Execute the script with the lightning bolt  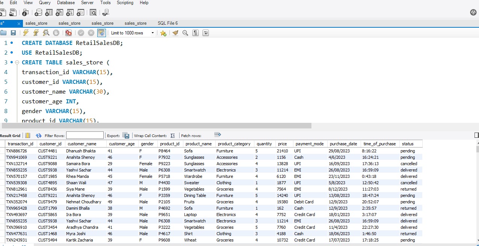(26, 33)
